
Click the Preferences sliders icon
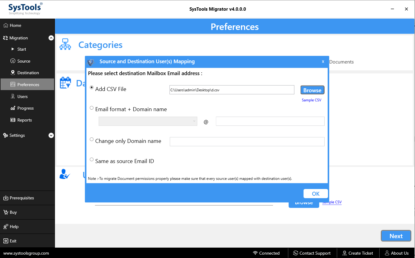(x=13, y=84)
